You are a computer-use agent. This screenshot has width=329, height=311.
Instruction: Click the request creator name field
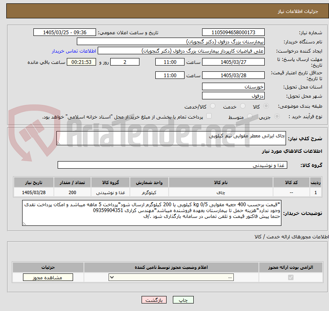[x=181, y=51]
